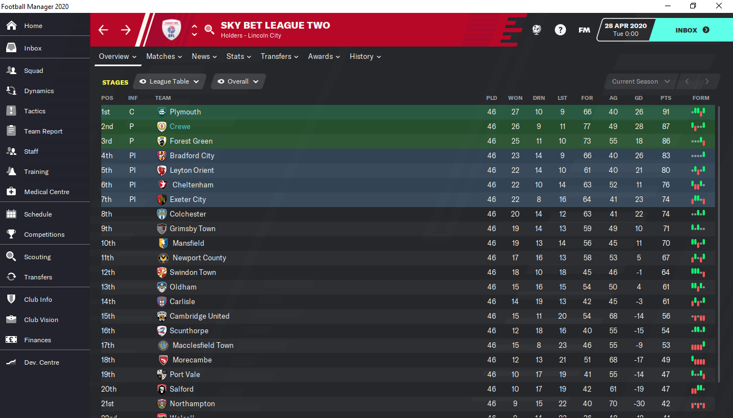This screenshot has width=733, height=418.
Task: Click the Plymouth club badge icon
Action: click(162, 112)
